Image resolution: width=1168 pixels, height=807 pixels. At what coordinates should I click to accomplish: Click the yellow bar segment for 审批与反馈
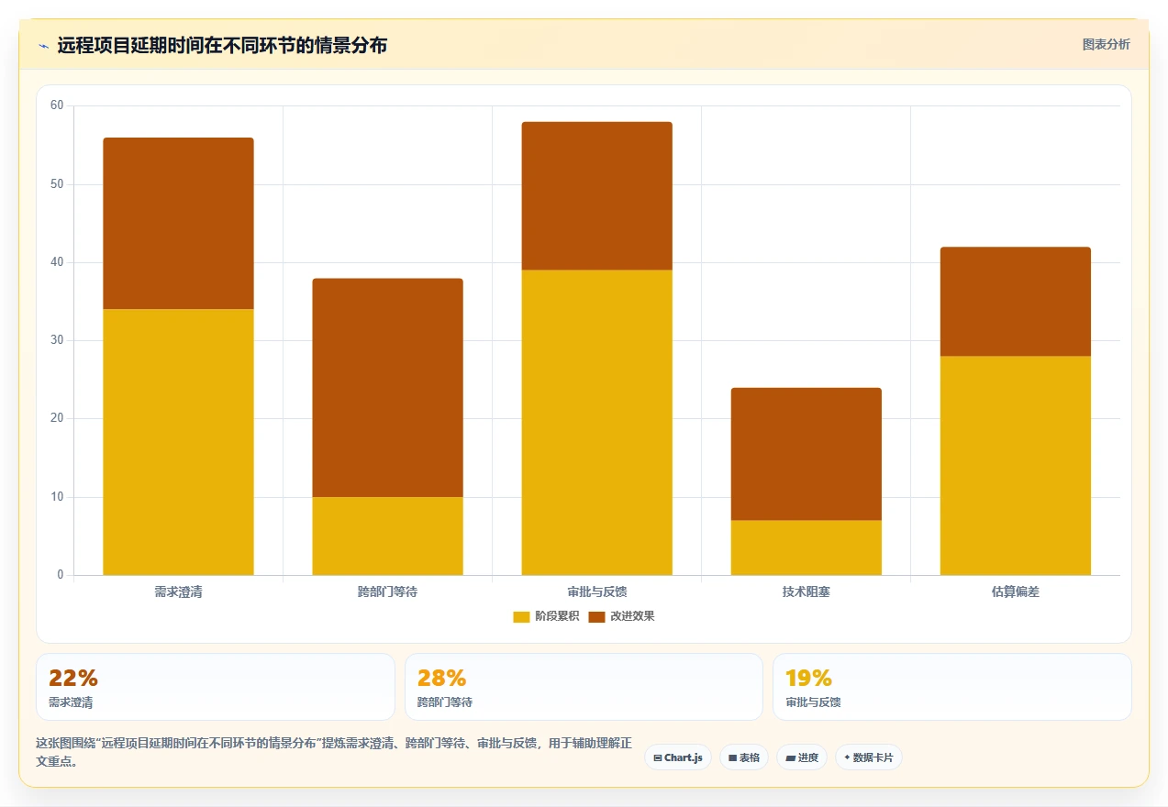pyautogui.click(x=596, y=423)
